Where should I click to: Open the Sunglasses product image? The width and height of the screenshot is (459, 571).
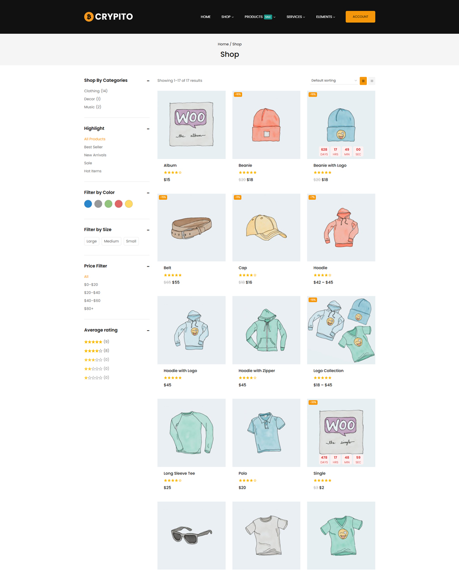click(192, 535)
